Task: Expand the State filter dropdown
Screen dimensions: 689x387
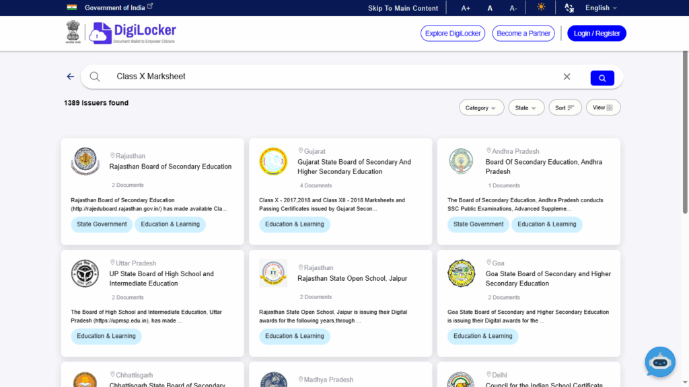Action: pos(526,107)
